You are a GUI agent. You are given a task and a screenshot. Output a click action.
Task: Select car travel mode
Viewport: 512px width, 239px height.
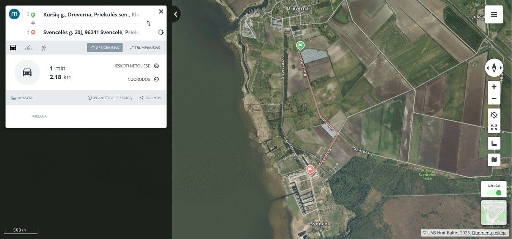click(x=13, y=48)
